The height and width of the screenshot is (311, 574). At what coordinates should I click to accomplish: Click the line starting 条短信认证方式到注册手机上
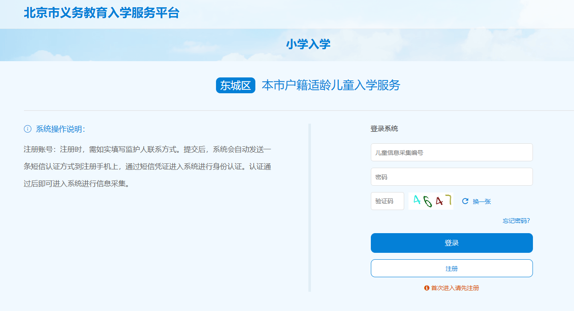(147, 167)
